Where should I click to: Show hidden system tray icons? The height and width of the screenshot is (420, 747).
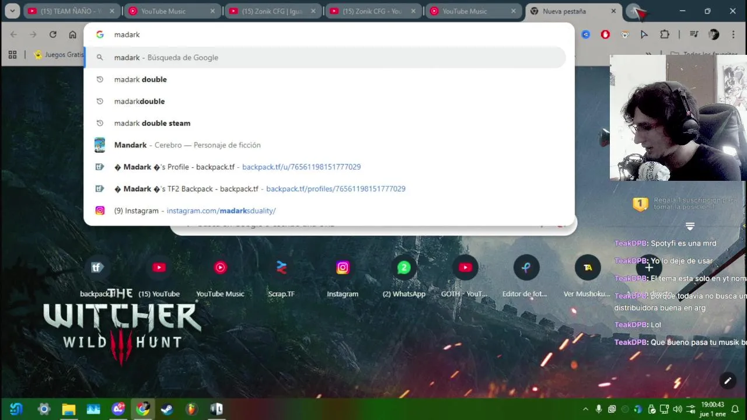(585, 409)
